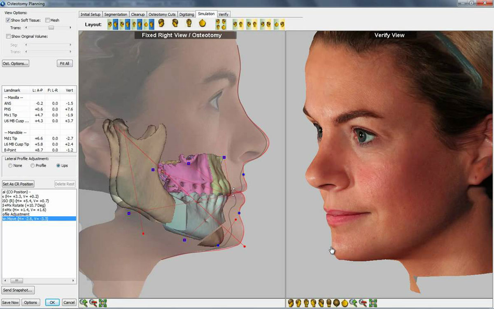Screen dimensions: 494x309
Task: Click zoom in icon under osteotomy view
Action: coord(84,303)
